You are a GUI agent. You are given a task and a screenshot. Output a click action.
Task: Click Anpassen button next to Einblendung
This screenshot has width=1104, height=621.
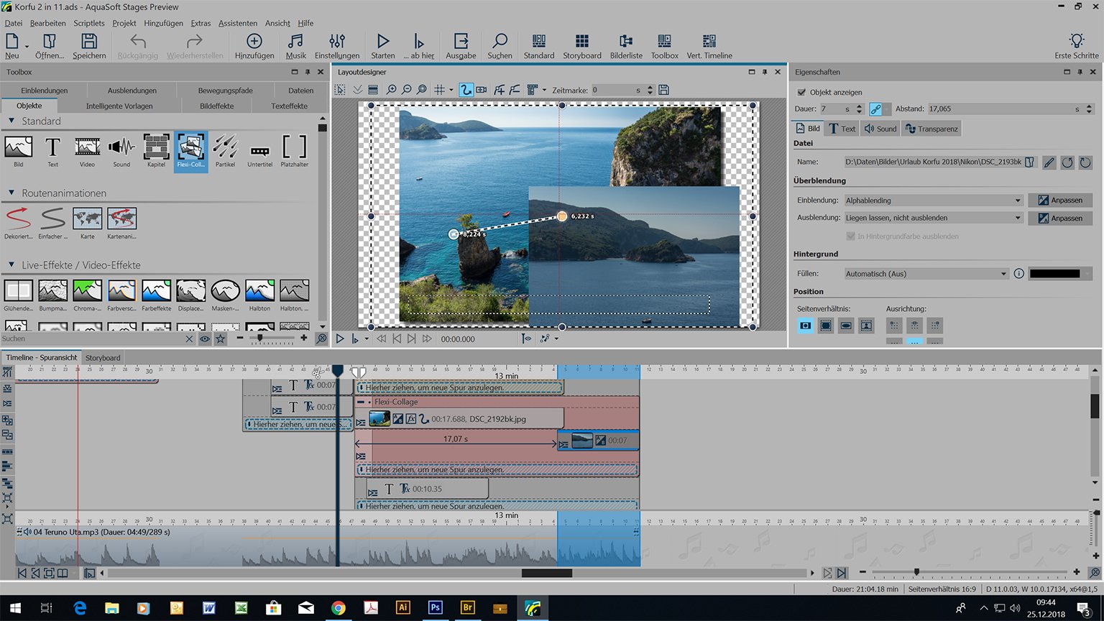1059,201
